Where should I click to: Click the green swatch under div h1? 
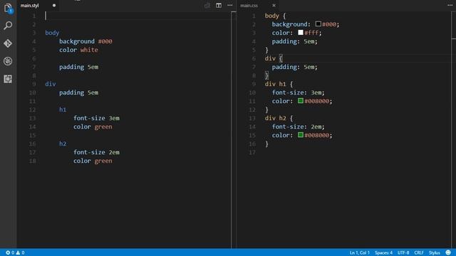(x=301, y=101)
